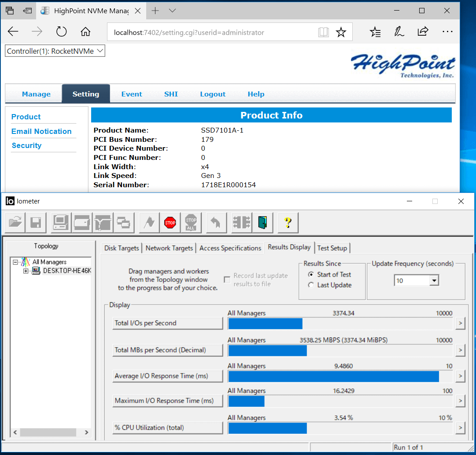476x455 pixels.
Task: Refresh the HighPoint page
Action: [61, 32]
